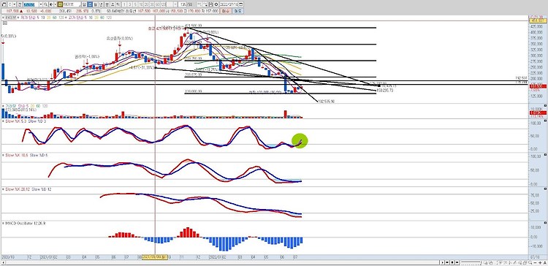Click the yellow icon before the stock name
Image resolution: width=548 pixels, height=266 pixels.
coord(59,4)
